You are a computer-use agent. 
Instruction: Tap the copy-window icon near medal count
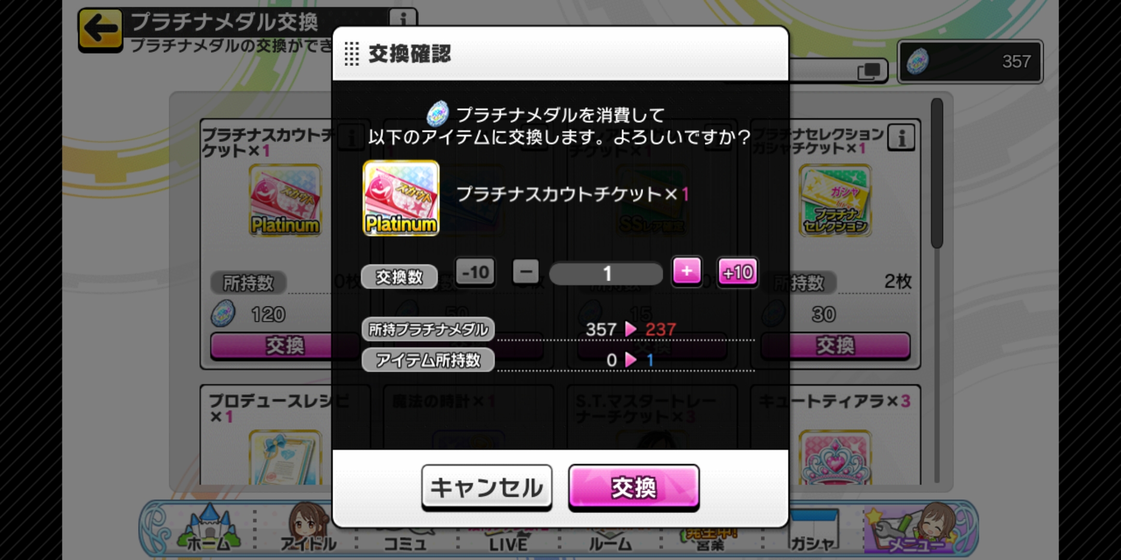(869, 71)
